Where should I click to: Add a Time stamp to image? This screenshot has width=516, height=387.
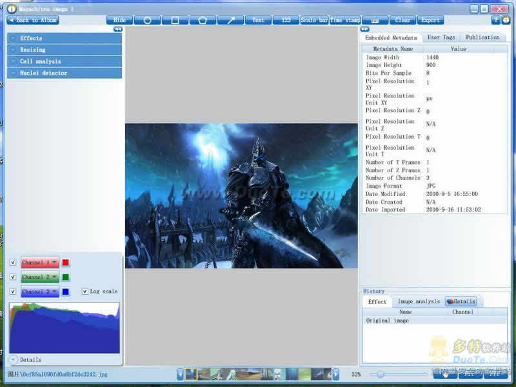coord(345,20)
